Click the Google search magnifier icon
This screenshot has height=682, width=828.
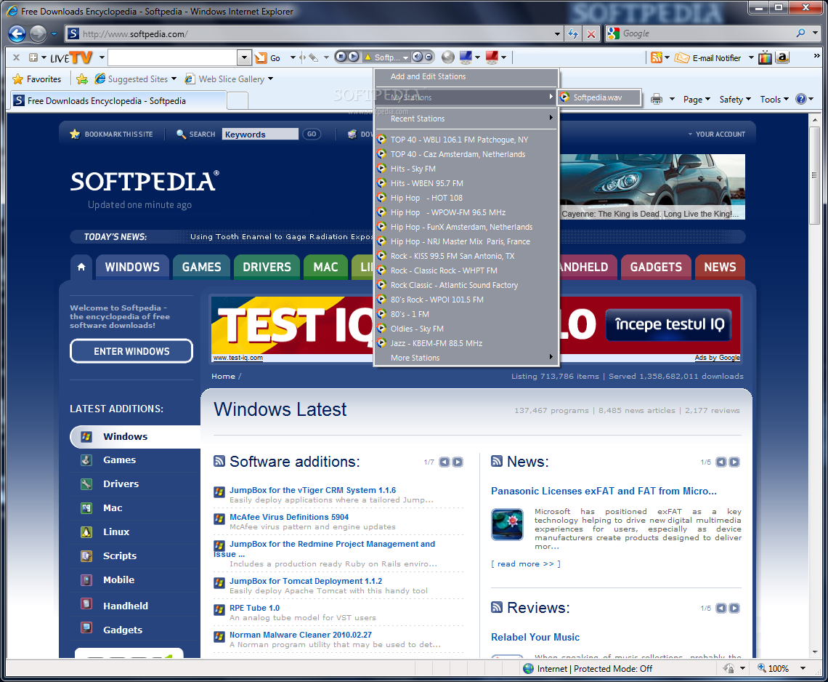[800, 33]
